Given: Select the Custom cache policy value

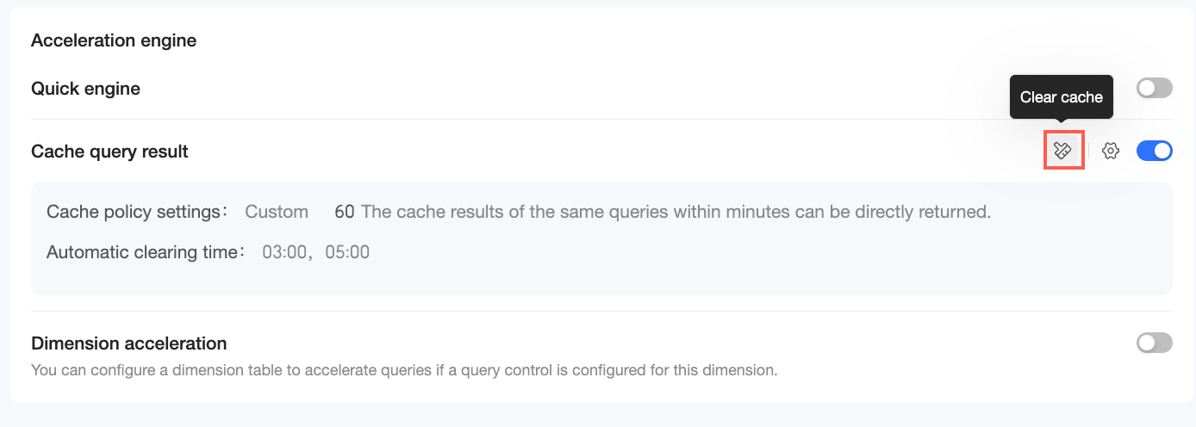Looking at the screenshot, I should tap(277, 212).
